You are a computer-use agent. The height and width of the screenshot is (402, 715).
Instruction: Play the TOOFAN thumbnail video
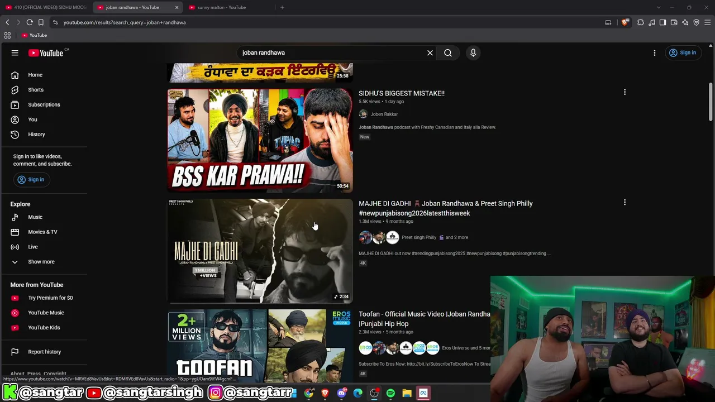pos(260,346)
